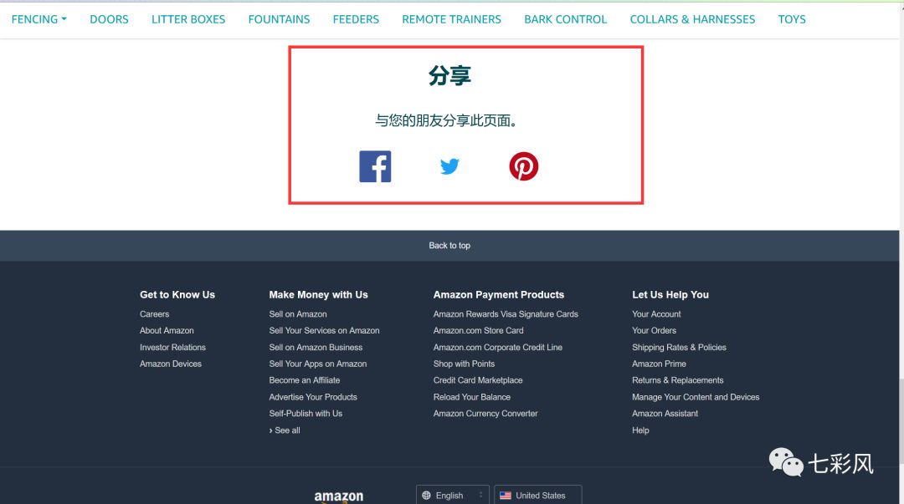Visit Investor Relations link
This screenshot has height=504, width=904.
tap(172, 348)
